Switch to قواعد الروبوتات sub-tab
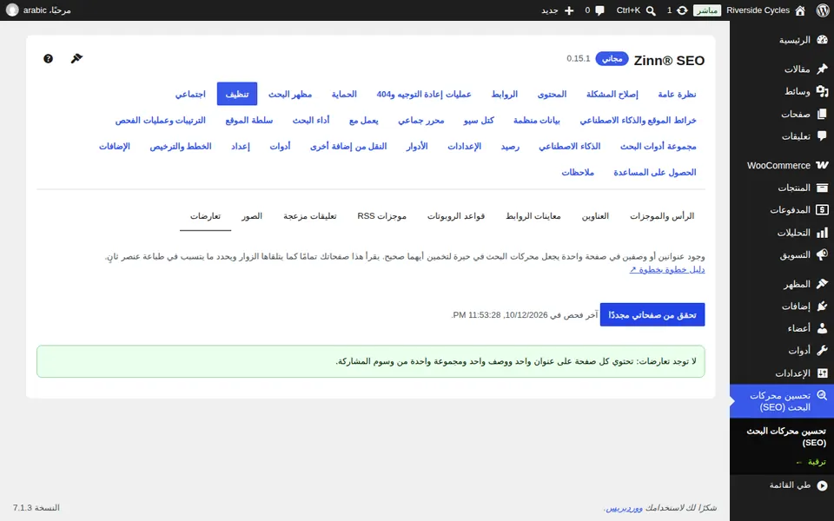 pos(456,216)
